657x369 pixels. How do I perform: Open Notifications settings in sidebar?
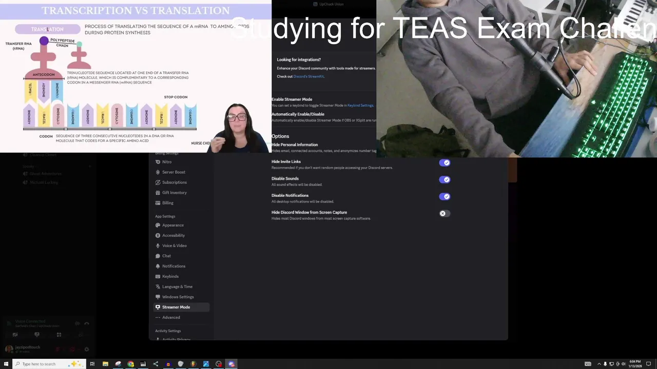(x=182, y=266)
